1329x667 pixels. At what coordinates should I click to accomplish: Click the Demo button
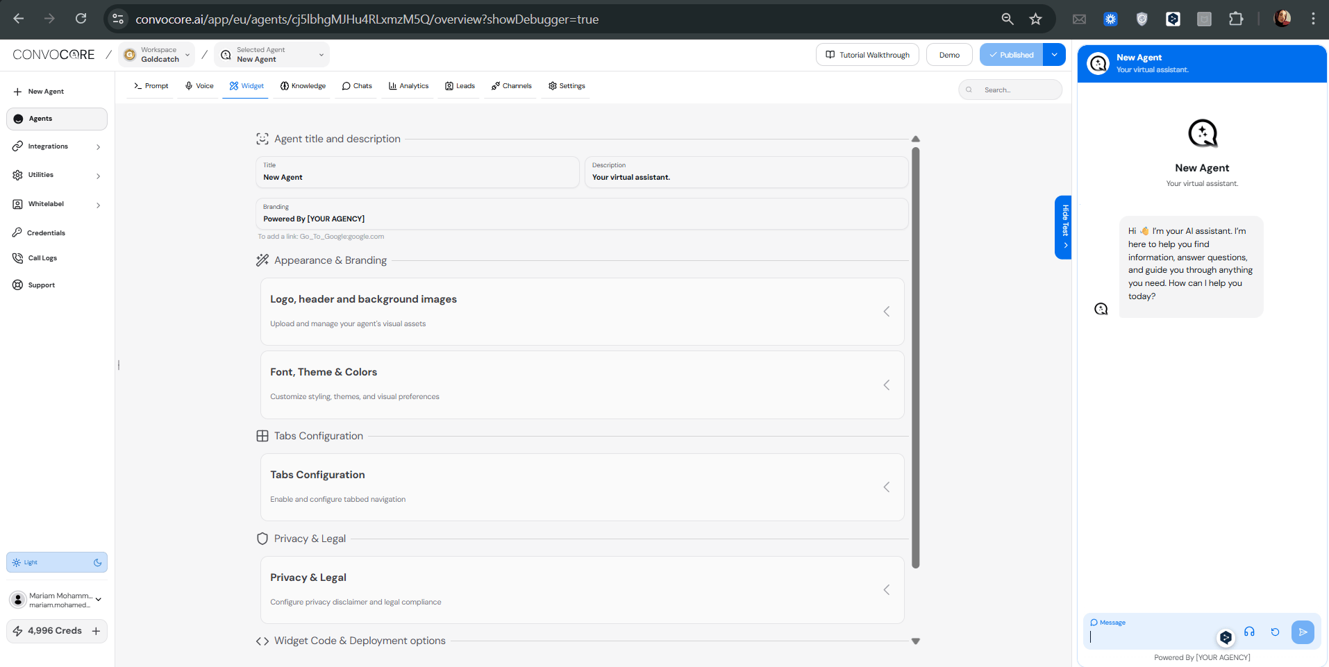tap(949, 55)
